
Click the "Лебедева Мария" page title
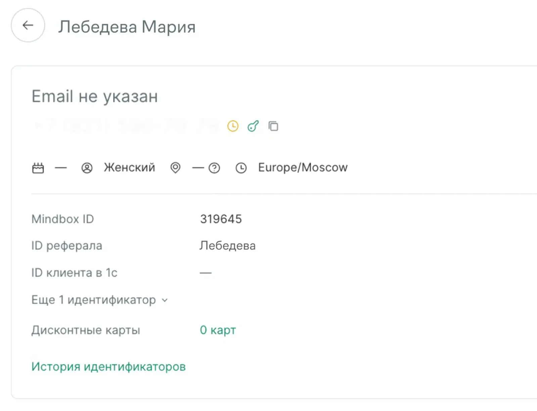tap(127, 27)
